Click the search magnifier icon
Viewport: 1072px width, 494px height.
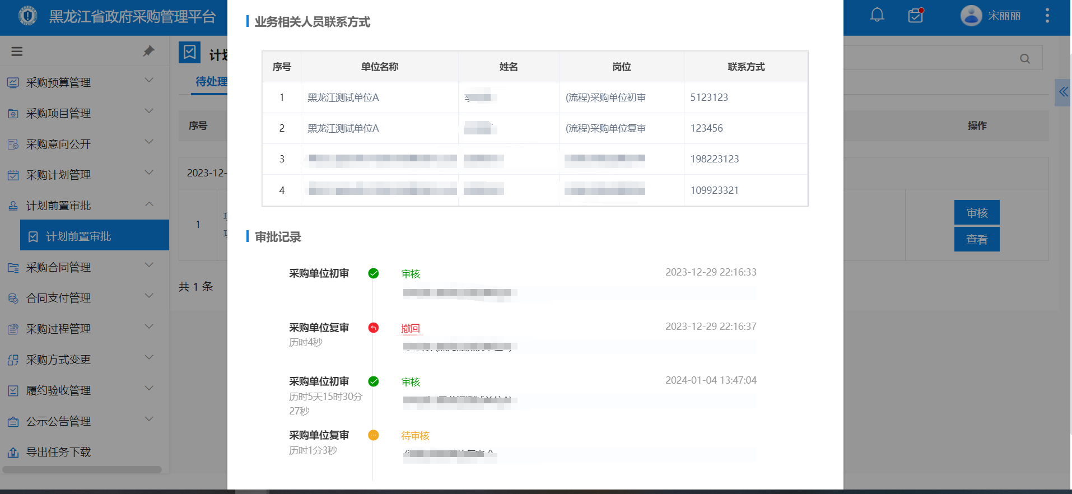1025,58
